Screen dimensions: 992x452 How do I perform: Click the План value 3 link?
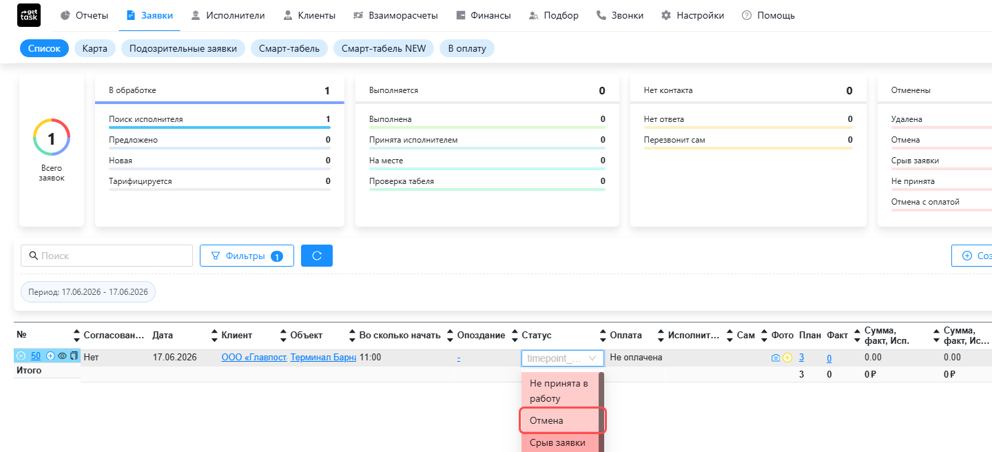pyautogui.click(x=801, y=358)
